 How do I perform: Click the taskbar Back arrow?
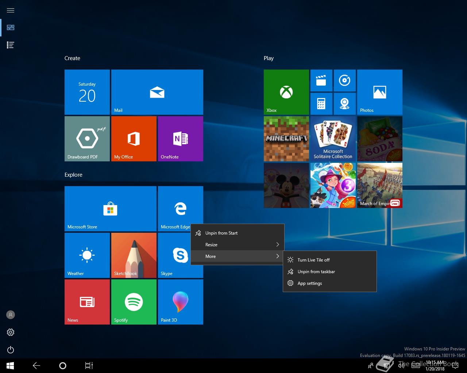[36, 366]
